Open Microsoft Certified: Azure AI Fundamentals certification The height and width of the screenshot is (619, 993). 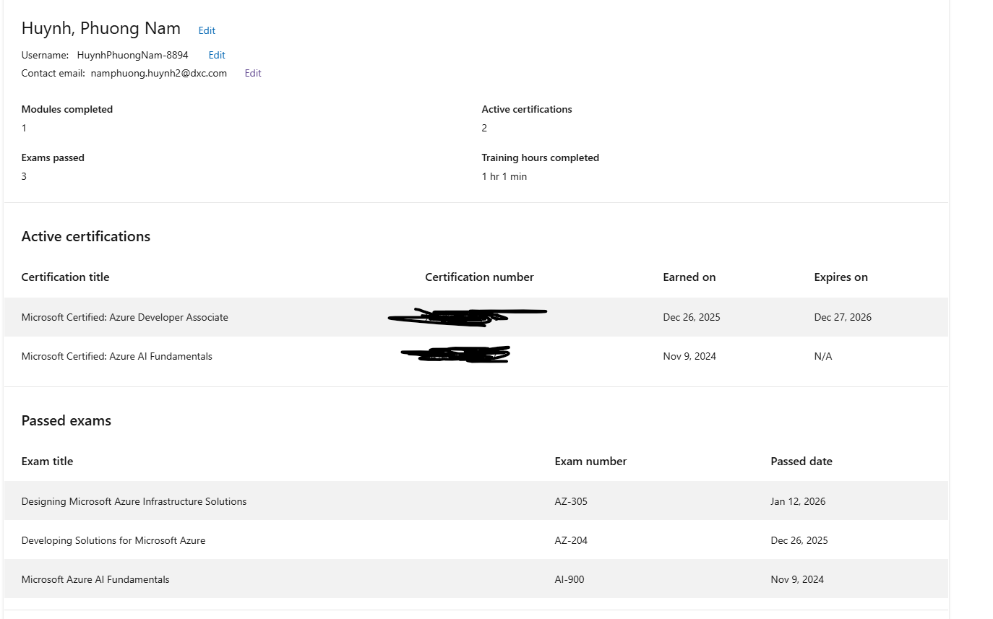[x=116, y=356]
